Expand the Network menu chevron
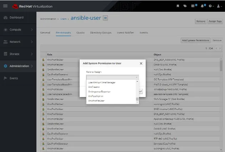This screenshot has width=225, height=152. point(32,42)
